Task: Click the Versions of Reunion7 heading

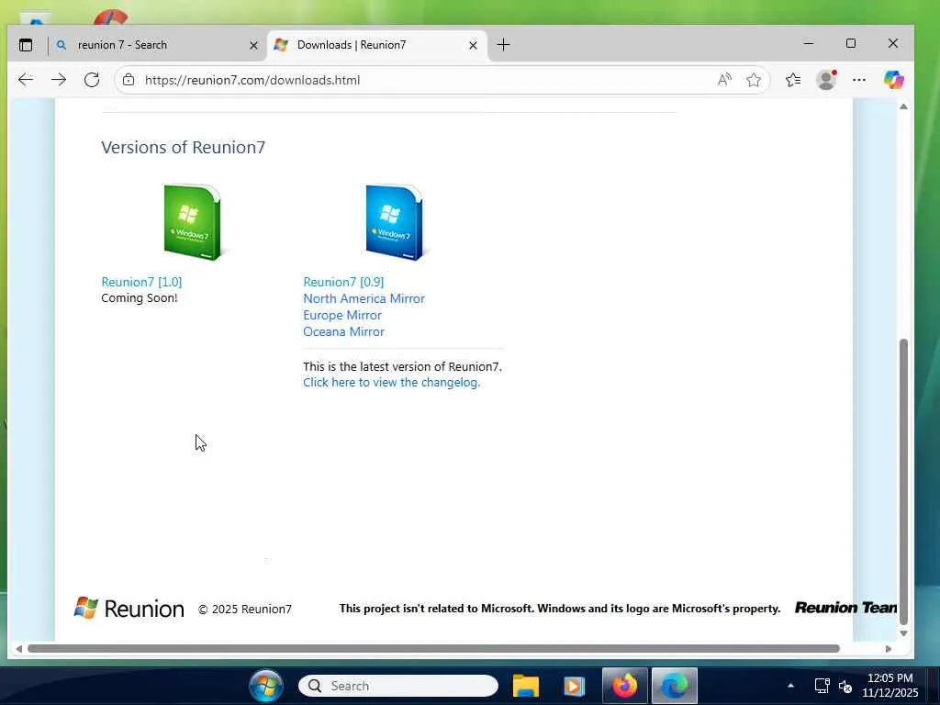Action: (183, 148)
